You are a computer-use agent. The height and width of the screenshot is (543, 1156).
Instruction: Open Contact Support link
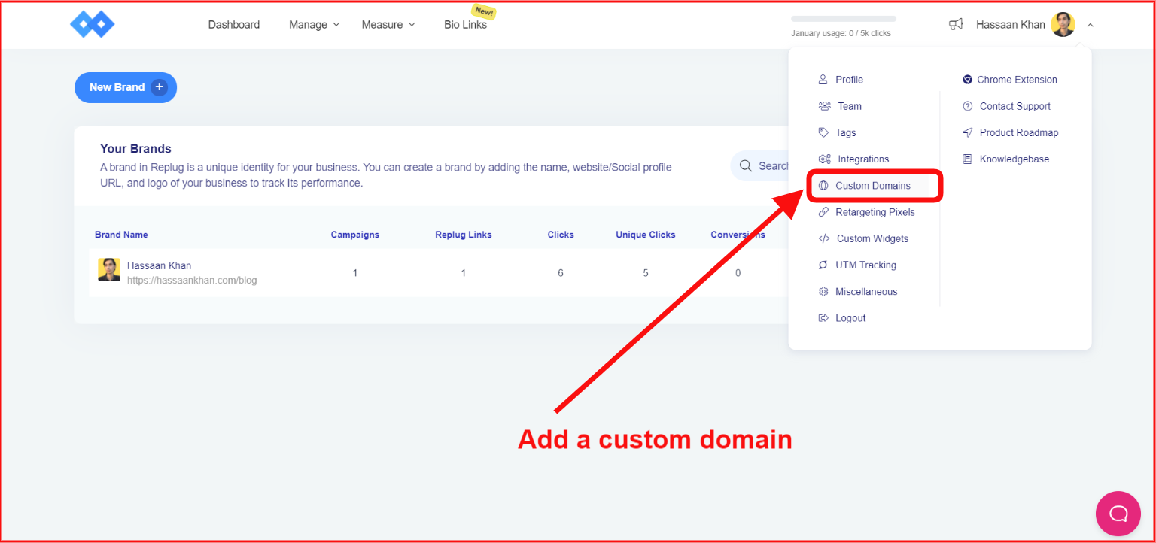(x=1015, y=106)
